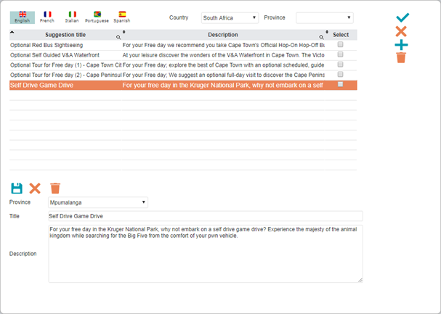This screenshot has height=314, width=441.
Task: Check Optional Tour for Free day (1) checkbox
Action: (x=340, y=65)
